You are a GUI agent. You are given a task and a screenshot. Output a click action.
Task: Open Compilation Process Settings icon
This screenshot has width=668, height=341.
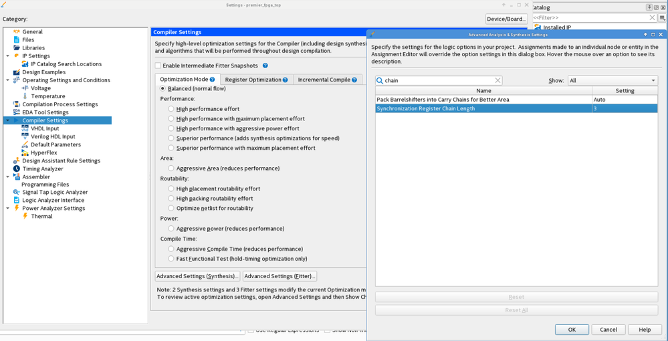point(17,104)
